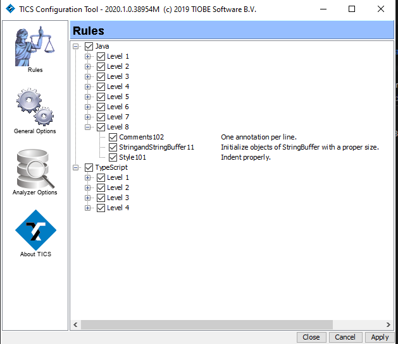Toggle the StringandStringBuffer11 checkbox
The width and height of the screenshot is (398, 344).
click(113, 147)
